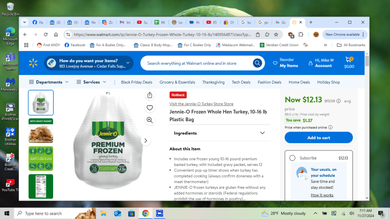Add turkey to favorites with heart icon
The height and width of the screenshot is (219, 390).
tap(150, 108)
